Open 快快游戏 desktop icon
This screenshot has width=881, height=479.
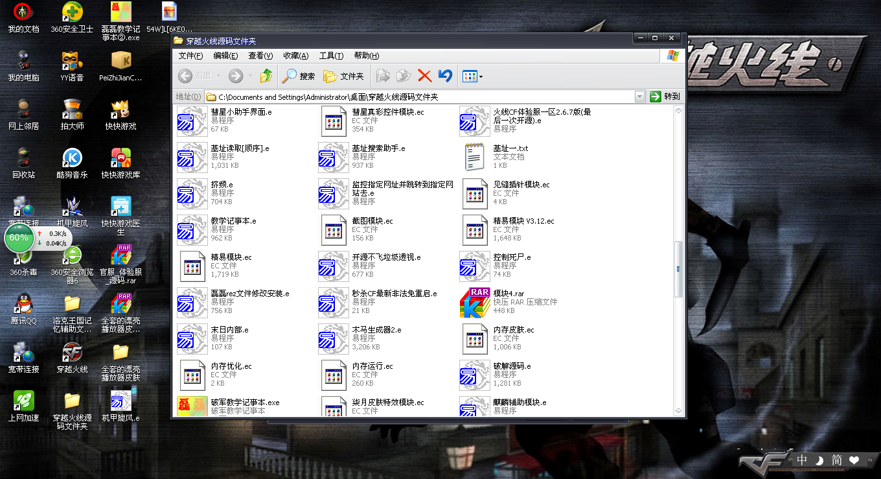tap(121, 115)
